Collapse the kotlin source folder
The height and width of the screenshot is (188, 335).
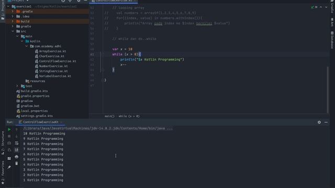[22, 41]
